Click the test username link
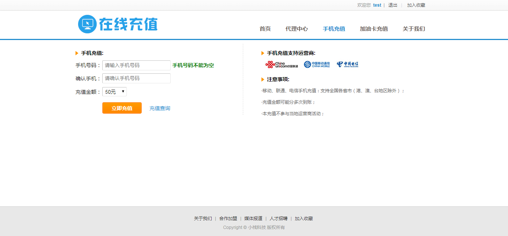Screen dimensions: 508x236 pyautogui.click(x=377, y=5)
